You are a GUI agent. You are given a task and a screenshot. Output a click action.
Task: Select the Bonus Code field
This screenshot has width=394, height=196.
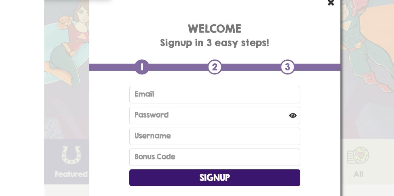click(x=215, y=157)
